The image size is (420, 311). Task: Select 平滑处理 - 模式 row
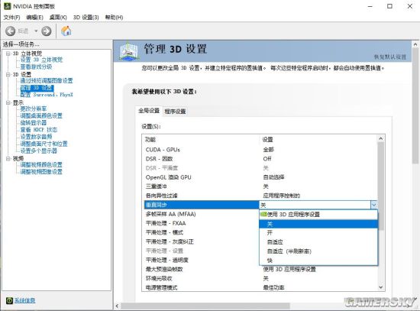tap(202, 232)
